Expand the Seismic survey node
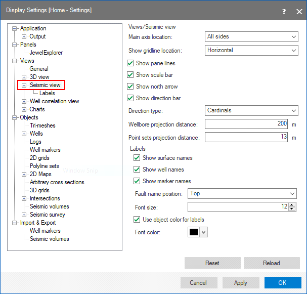 pyautogui.click(x=24, y=215)
